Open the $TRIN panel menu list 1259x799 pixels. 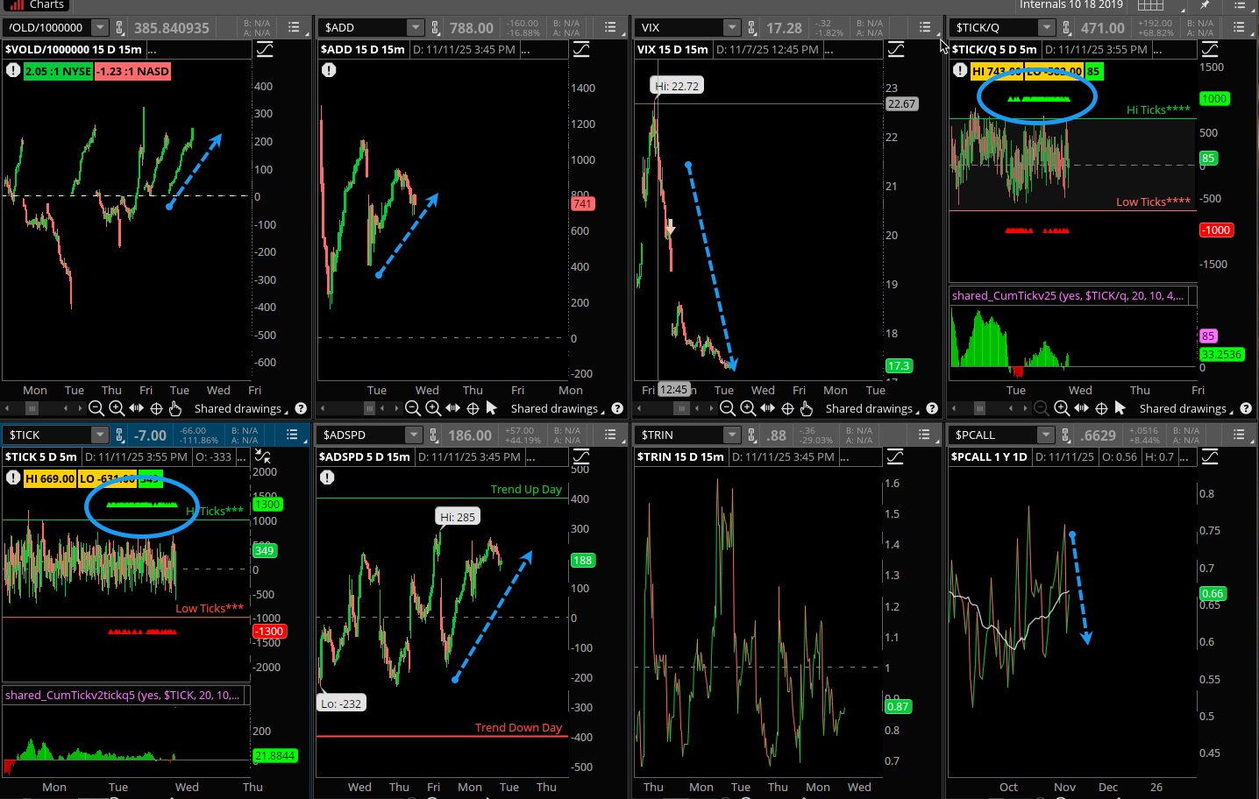[x=924, y=435]
